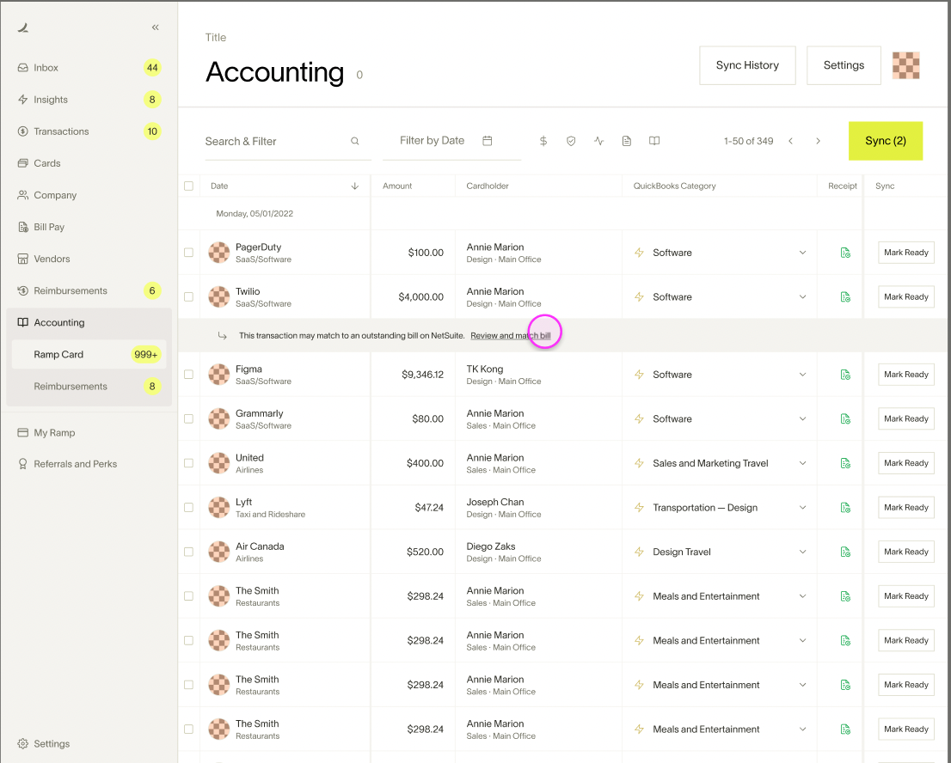This screenshot has width=951, height=763.
Task: Open Cards in the sidebar
Action: [89, 163]
